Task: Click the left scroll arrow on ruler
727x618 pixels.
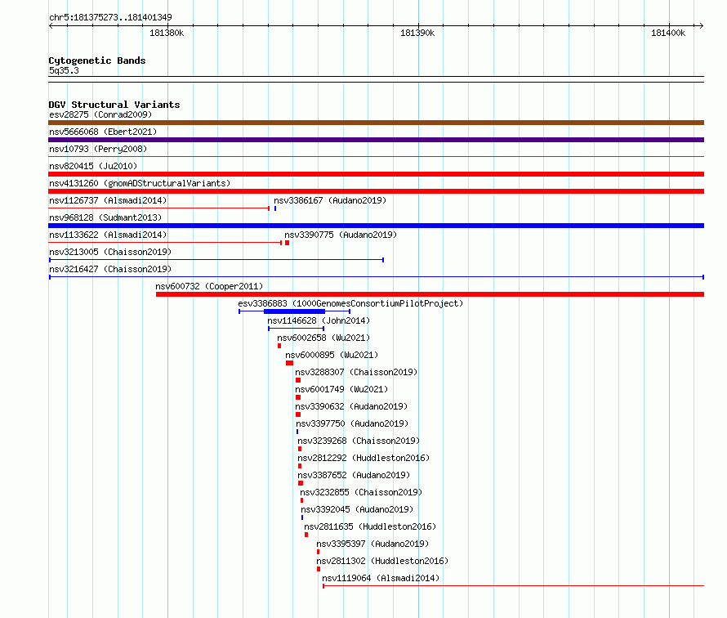Action: click(x=51, y=25)
